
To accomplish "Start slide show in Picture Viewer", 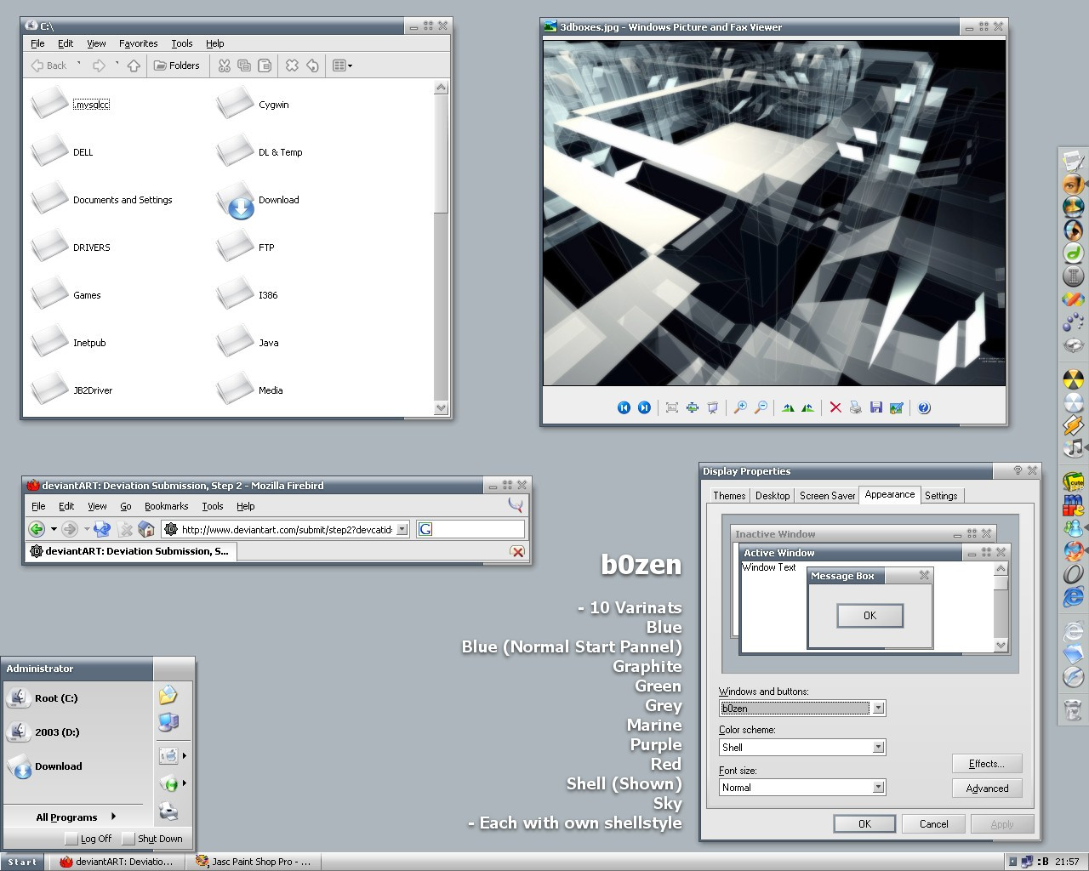I will coord(713,408).
